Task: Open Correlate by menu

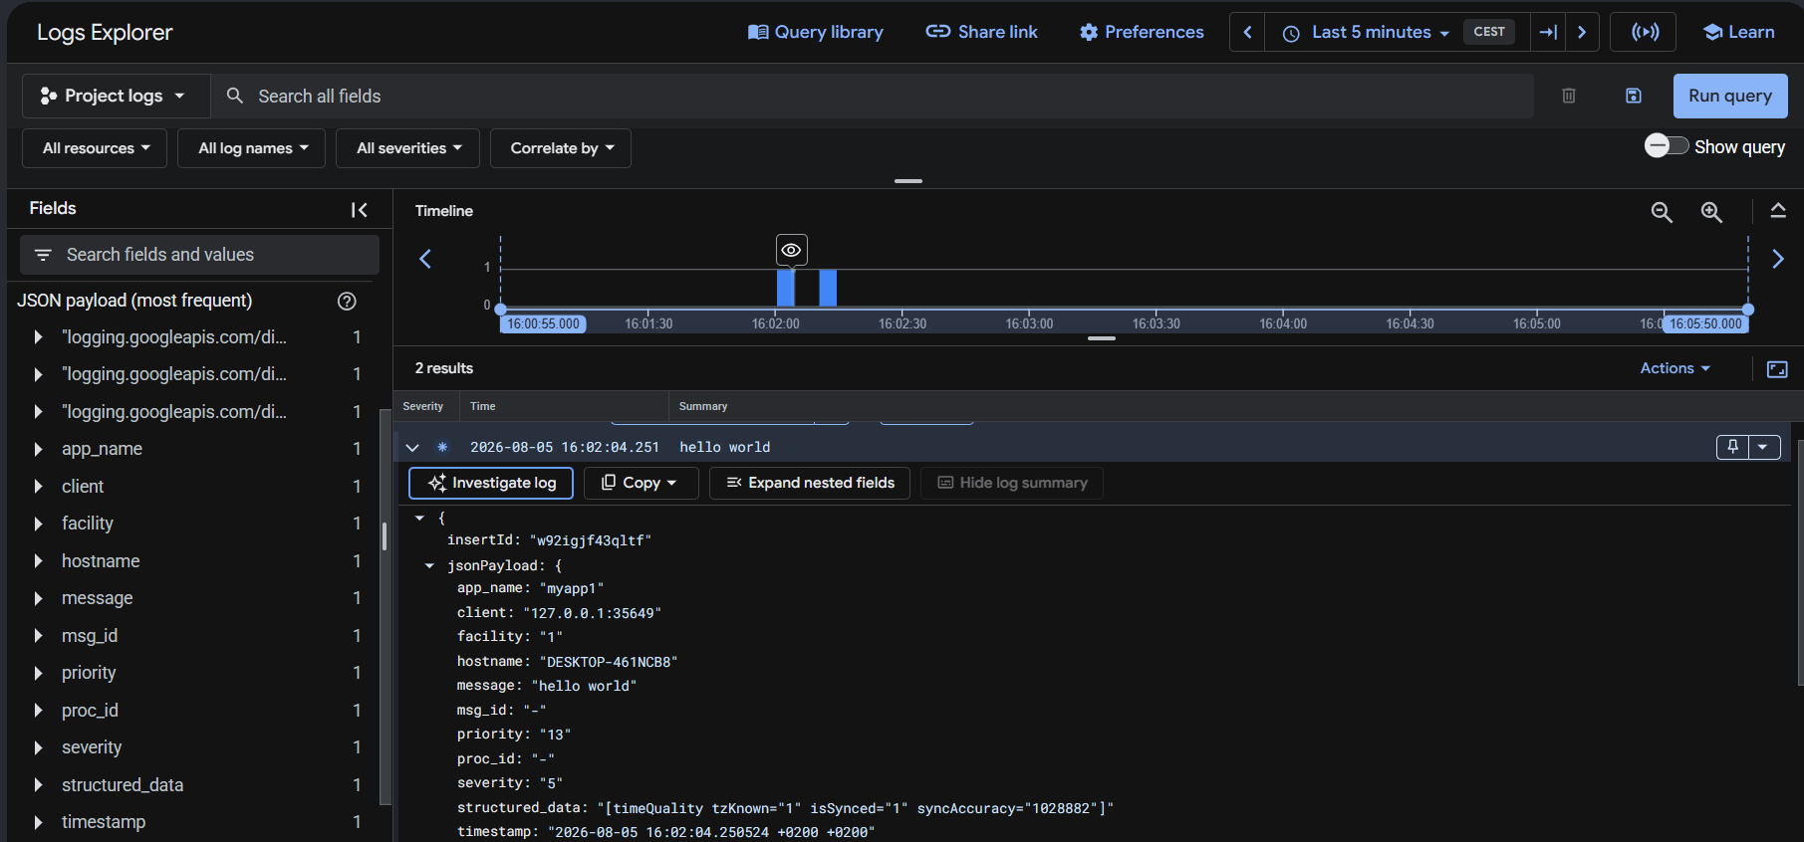Action: click(561, 148)
